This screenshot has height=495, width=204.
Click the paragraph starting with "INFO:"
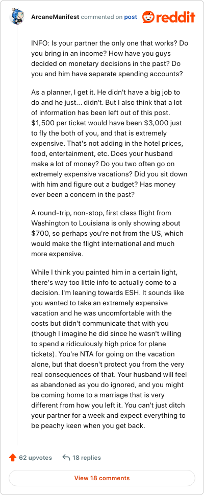tap(110, 59)
